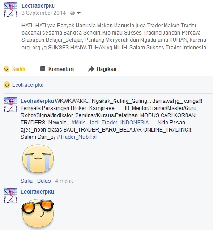The width and height of the screenshot is (213, 230).
Task: Open post author Leotraderpku profile link
Action: (38, 6)
